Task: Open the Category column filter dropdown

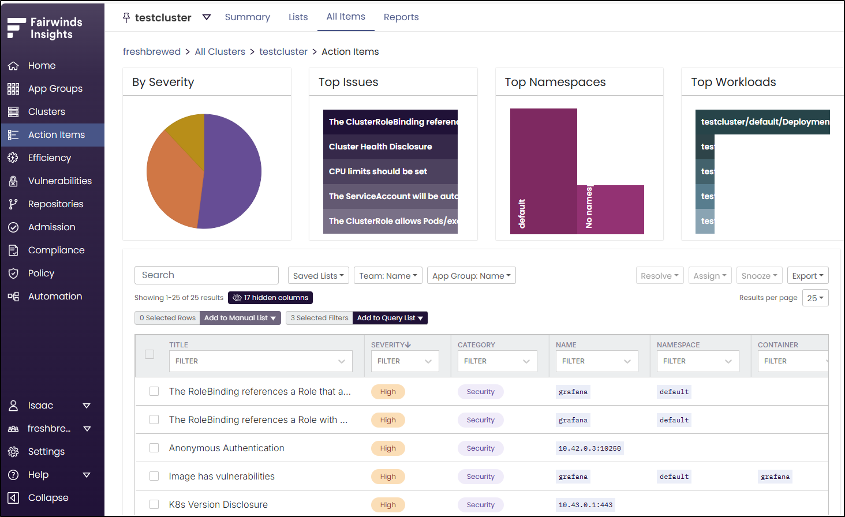Action: pyautogui.click(x=498, y=361)
